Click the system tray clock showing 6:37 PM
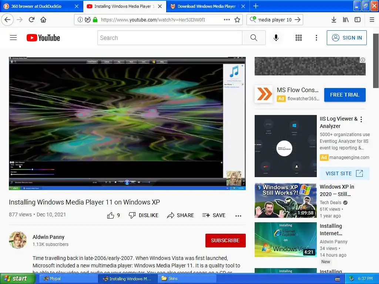Viewport: 379px width, 284px height. [365, 278]
